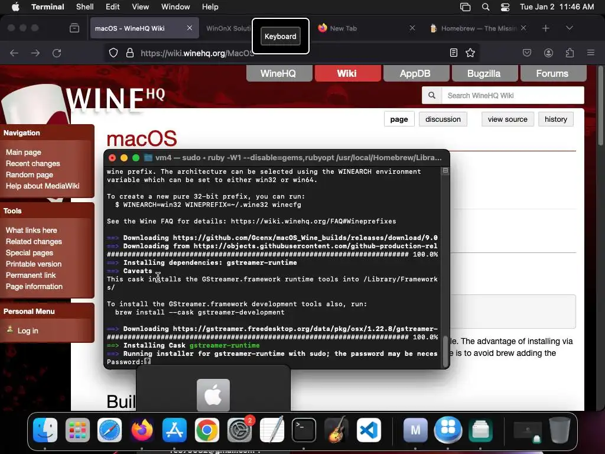Viewport: 605px width, 454px height.
Task: Expand the list all tabs chevron
Action: [569, 28]
